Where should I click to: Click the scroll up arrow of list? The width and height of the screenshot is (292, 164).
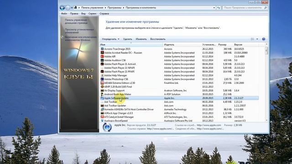[266, 44]
